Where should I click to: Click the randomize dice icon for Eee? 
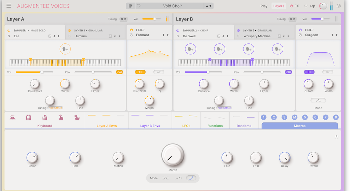[x=50, y=36]
